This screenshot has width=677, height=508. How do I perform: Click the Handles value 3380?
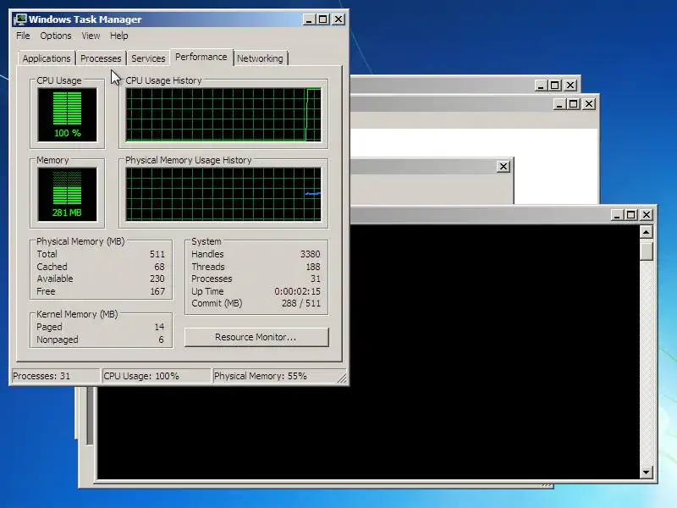pos(310,254)
